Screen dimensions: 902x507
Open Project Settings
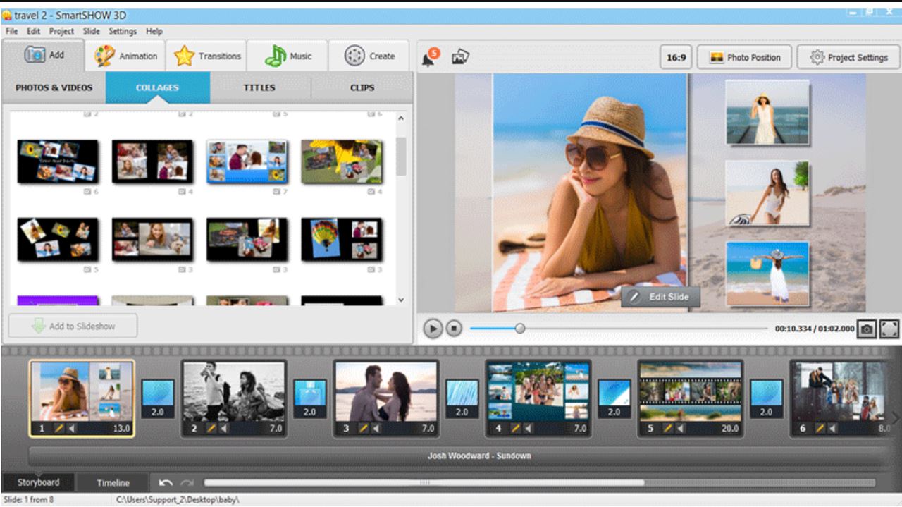(848, 57)
